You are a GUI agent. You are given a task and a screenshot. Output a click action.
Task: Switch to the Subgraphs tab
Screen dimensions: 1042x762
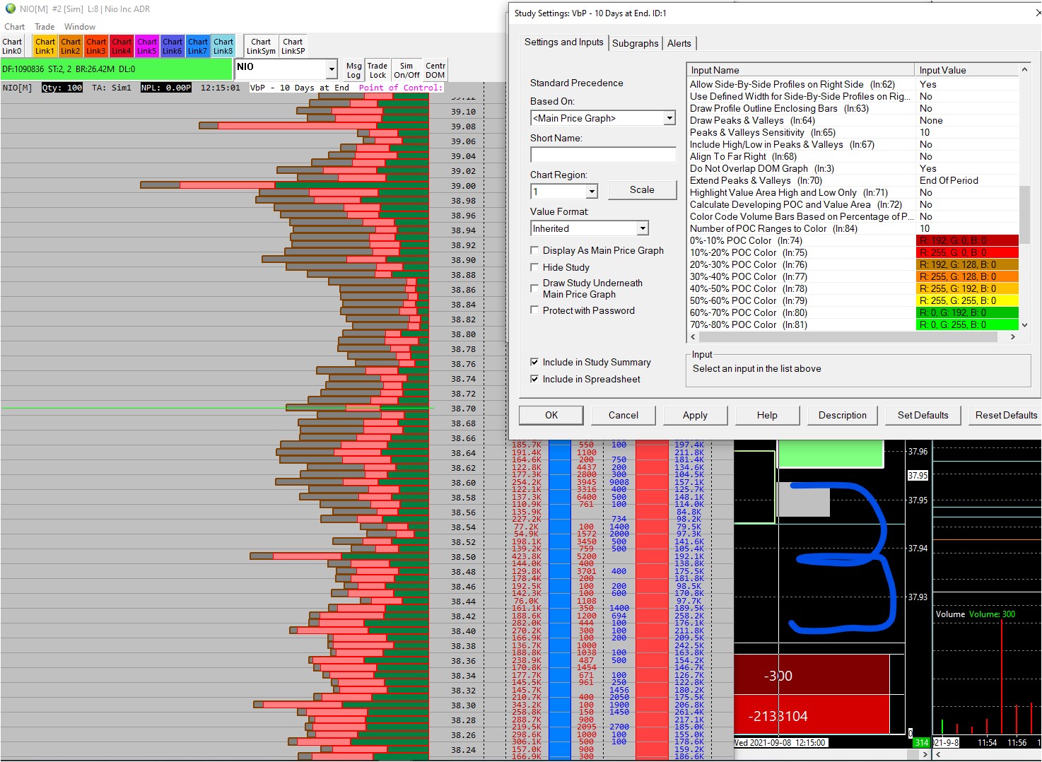(635, 43)
